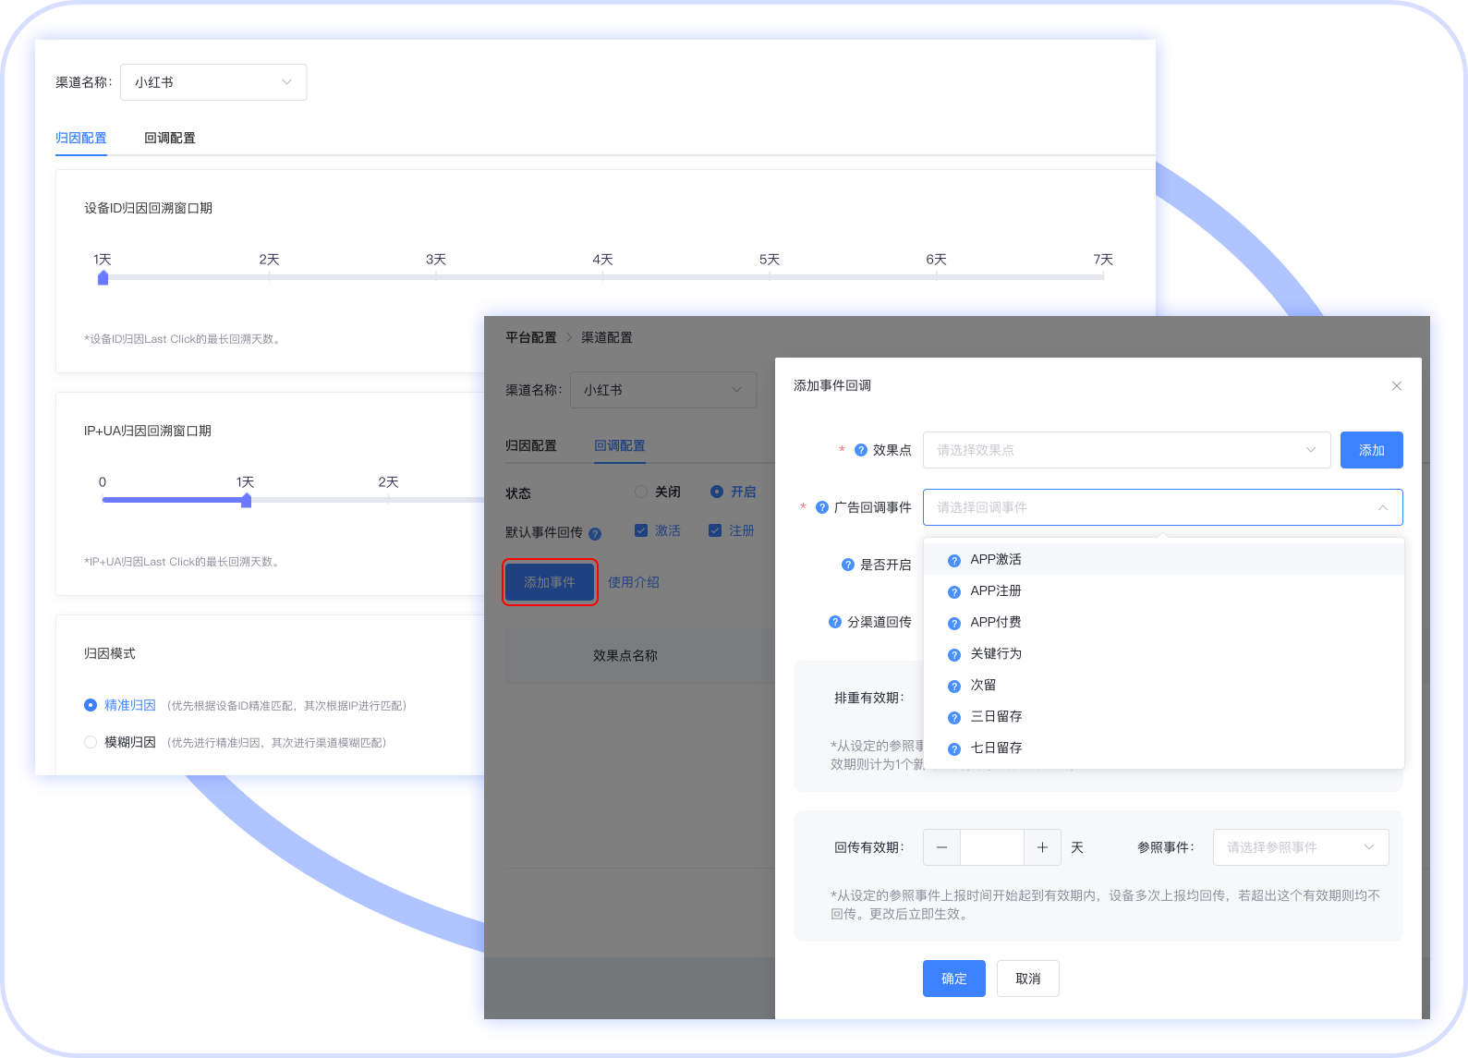Select 精准归因 radio button

(x=91, y=705)
